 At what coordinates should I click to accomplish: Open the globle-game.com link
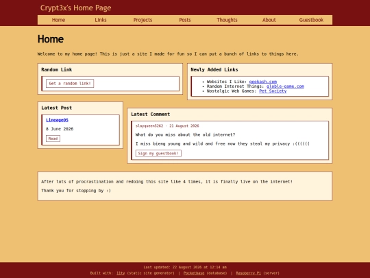click(285, 86)
